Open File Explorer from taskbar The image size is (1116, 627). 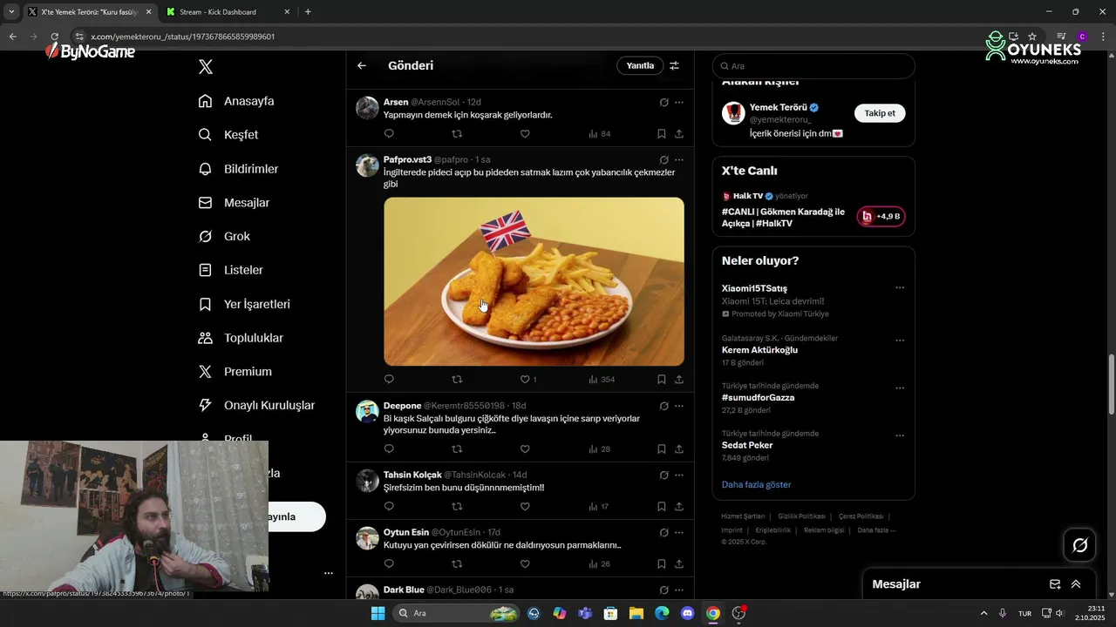pyautogui.click(x=636, y=613)
